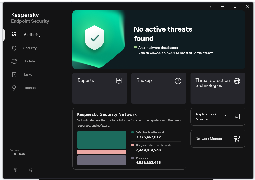
Task: Click the Backup clock history icon
Action: tap(178, 81)
